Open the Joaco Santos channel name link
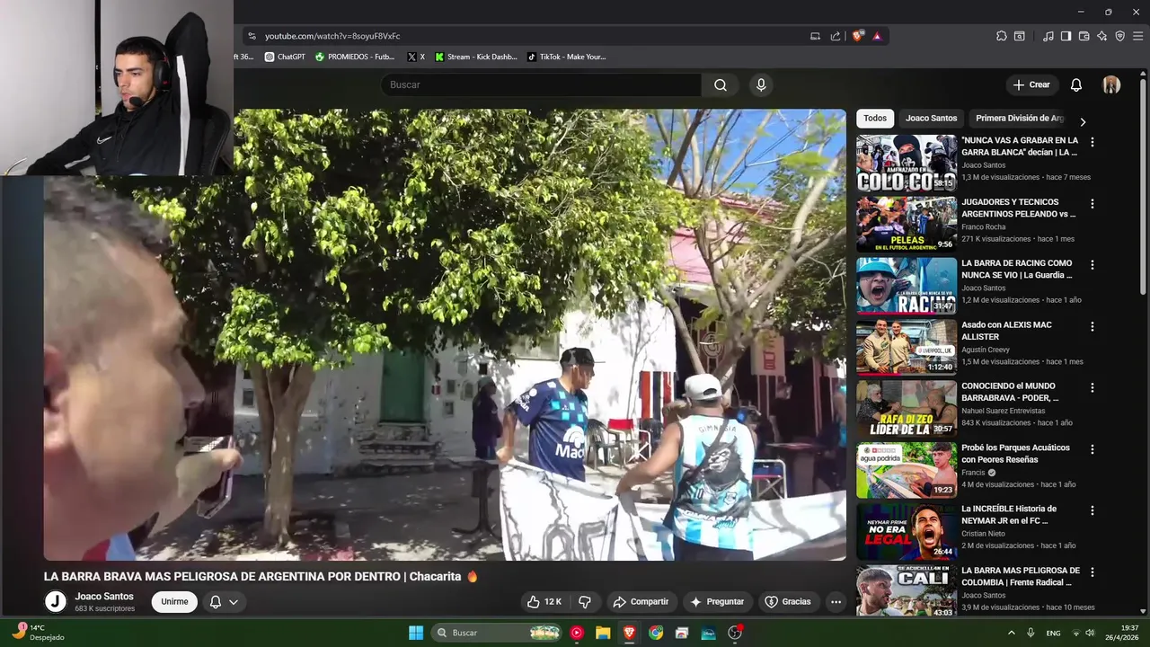The width and height of the screenshot is (1150, 647). (104, 597)
